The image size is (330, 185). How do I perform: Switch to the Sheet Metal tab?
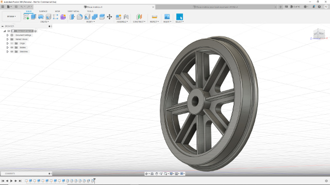pyautogui.click(x=73, y=11)
